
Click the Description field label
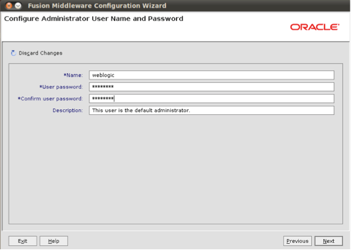[x=67, y=110]
